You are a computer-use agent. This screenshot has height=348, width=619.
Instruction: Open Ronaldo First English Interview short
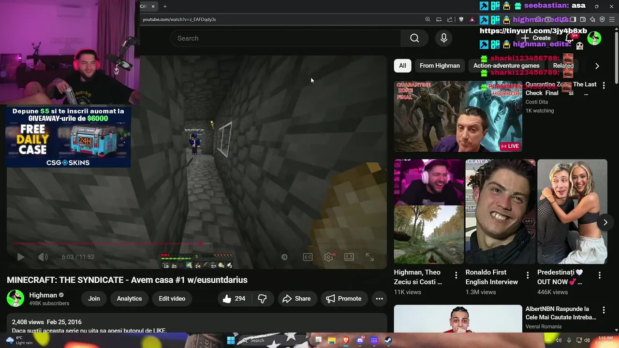(501, 212)
